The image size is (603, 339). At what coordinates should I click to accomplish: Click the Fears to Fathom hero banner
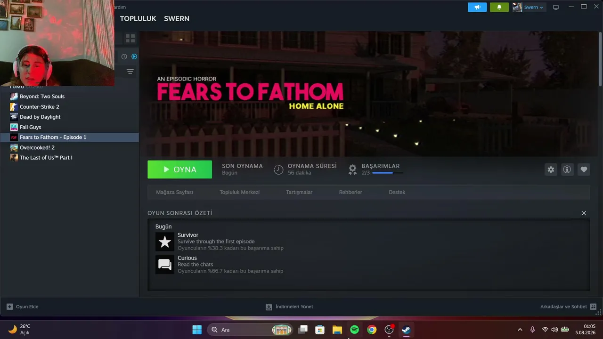368,94
